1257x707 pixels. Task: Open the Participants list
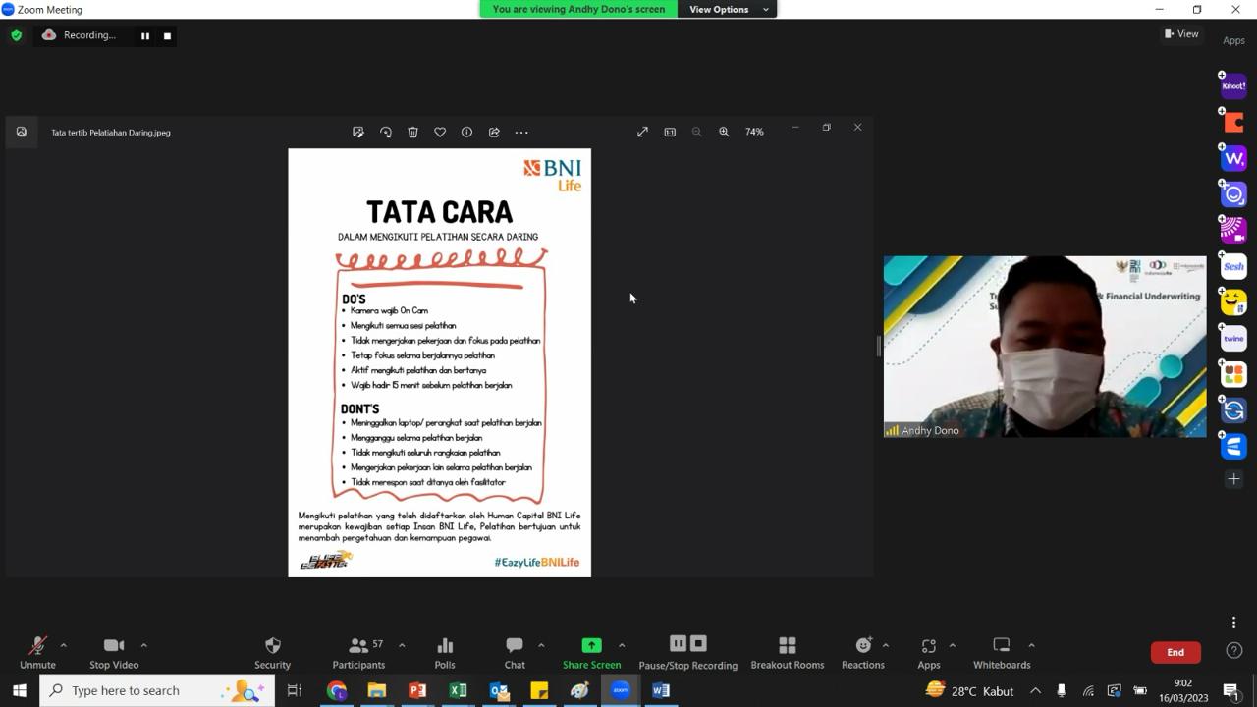point(359,653)
